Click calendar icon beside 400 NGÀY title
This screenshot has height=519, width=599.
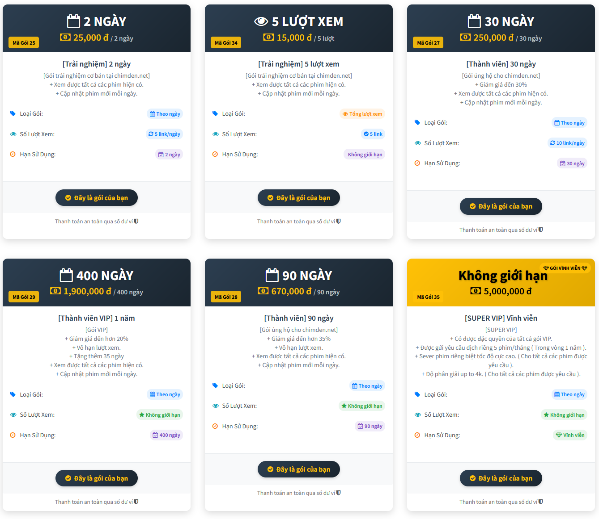pyautogui.click(x=66, y=275)
